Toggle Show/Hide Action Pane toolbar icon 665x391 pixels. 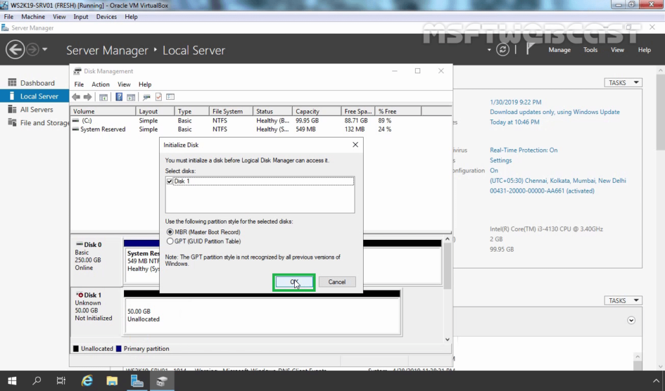pyautogui.click(x=131, y=97)
